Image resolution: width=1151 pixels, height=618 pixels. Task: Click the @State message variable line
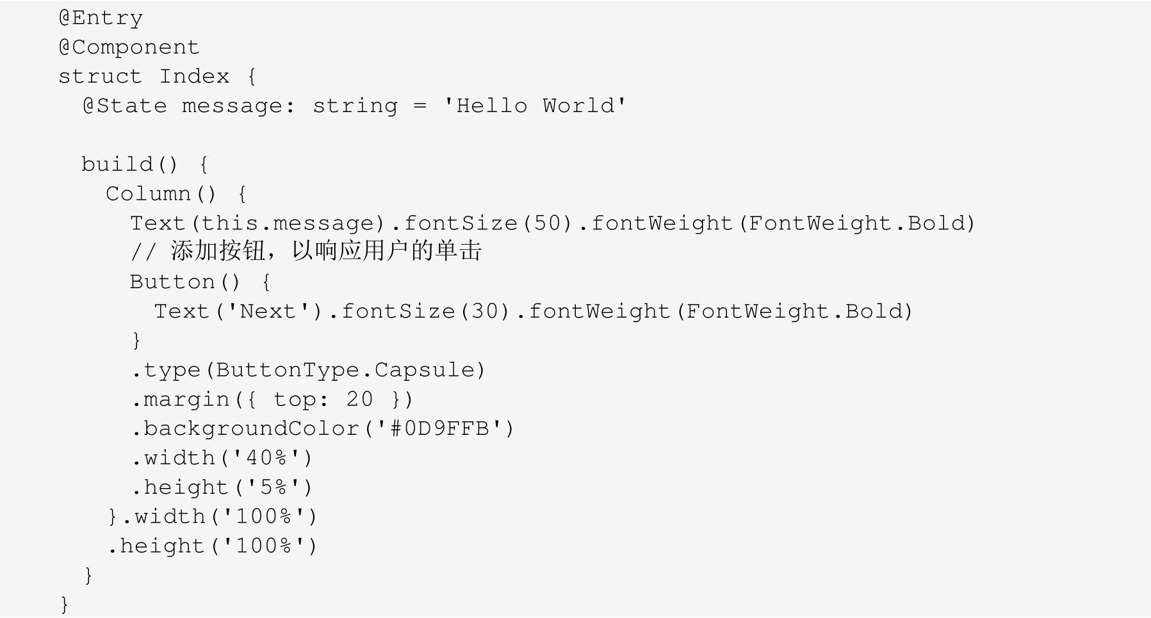click(354, 106)
